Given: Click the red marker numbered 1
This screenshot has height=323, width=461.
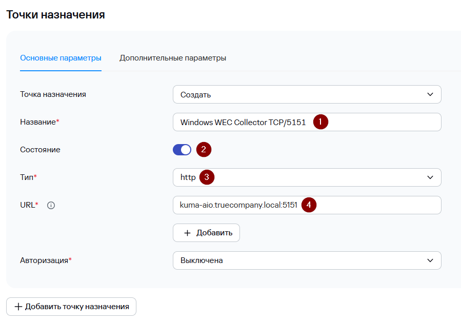Looking at the screenshot, I should click(320, 122).
